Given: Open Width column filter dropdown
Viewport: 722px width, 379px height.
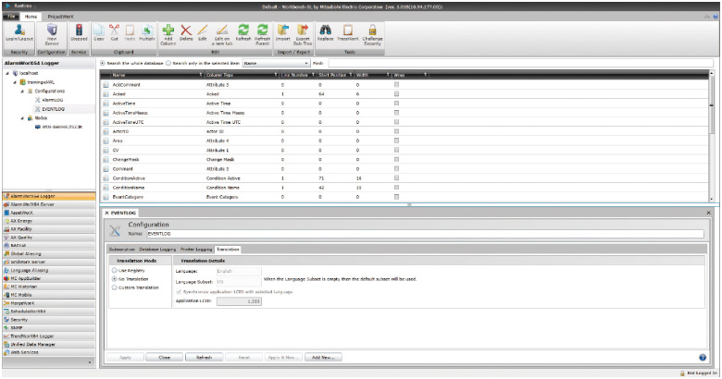Looking at the screenshot, I should [x=388, y=75].
